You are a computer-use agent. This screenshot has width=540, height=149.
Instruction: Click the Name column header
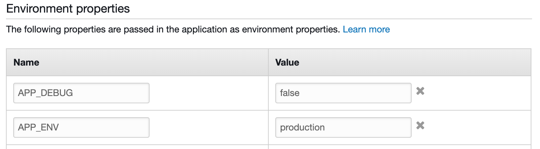(x=26, y=63)
